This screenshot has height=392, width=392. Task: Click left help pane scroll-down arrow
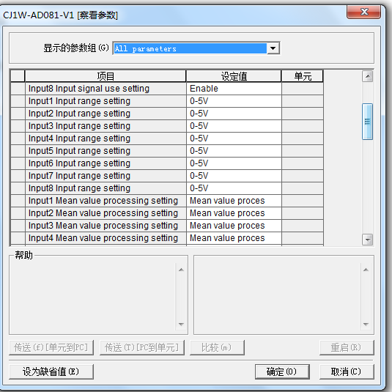point(181,325)
